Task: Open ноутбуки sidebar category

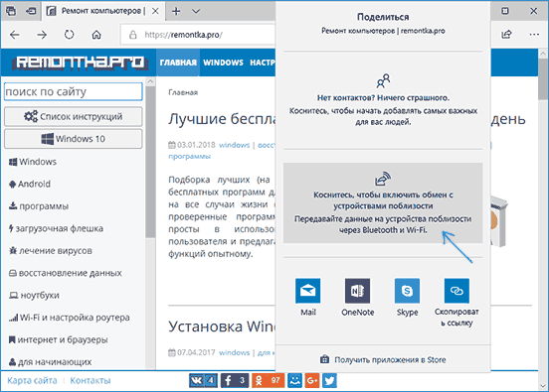Action: [x=34, y=295]
